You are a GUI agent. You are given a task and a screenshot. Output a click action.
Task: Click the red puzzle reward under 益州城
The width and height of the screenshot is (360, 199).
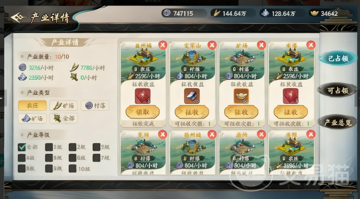click(x=142, y=96)
